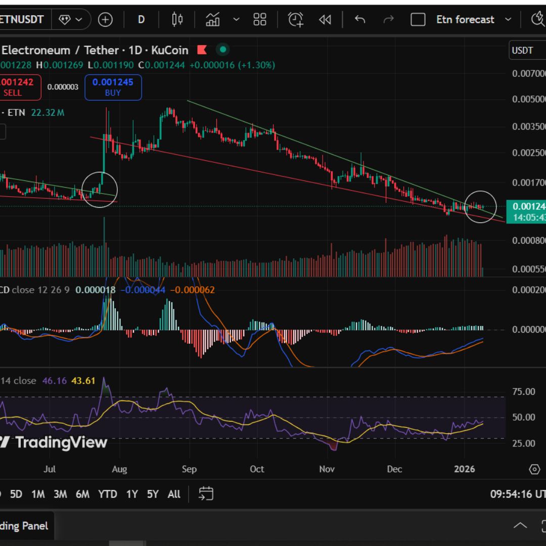
Task: Open chart settings gear near price axis
Action: (534, 469)
